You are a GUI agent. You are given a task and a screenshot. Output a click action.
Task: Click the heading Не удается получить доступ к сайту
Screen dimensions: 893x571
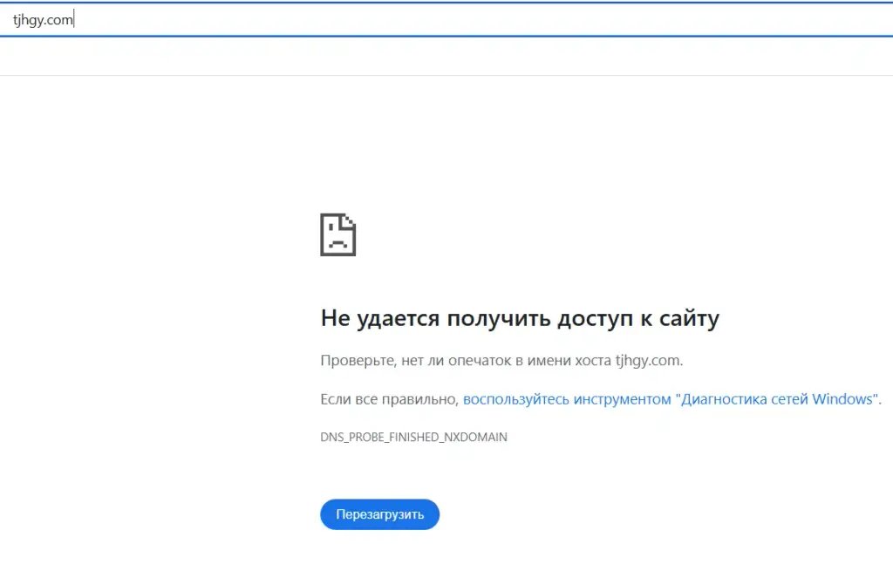click(520, 317)
